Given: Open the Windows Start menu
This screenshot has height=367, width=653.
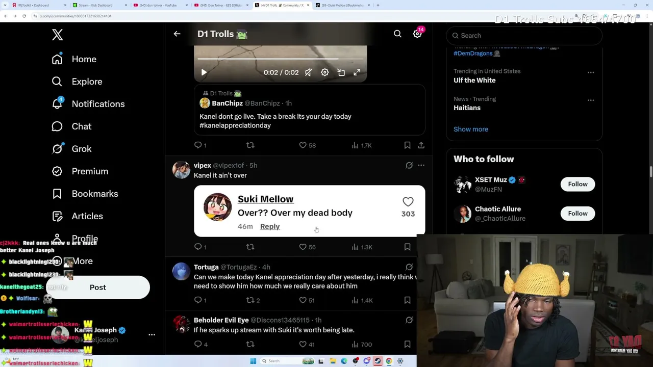Looking at the screenshot, I should 253,361.
